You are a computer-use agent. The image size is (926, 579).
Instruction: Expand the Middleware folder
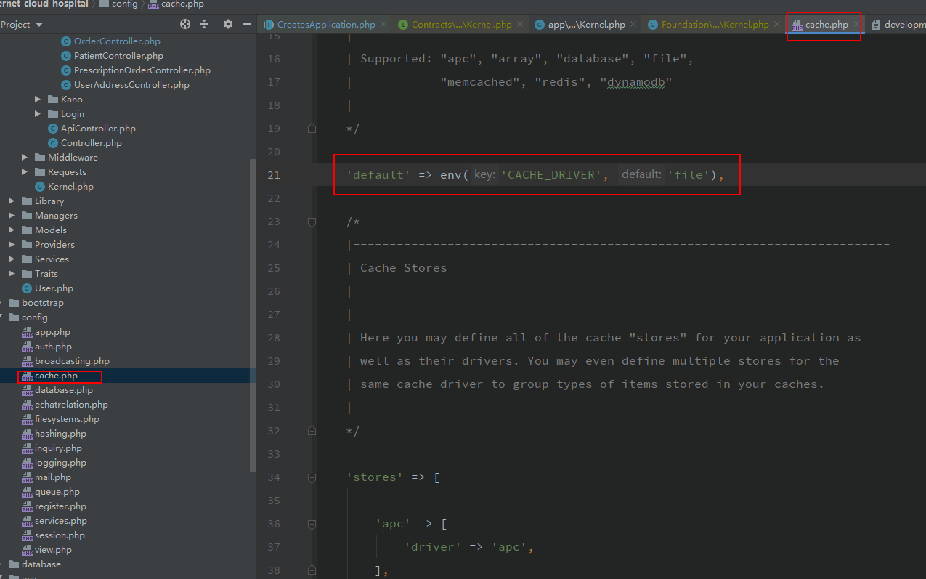(x=25, y=158)
